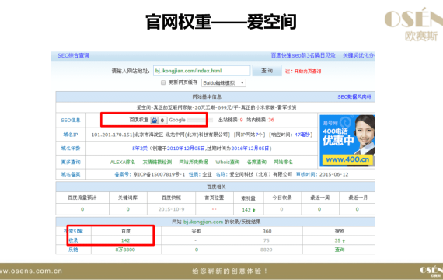Click the 360 backlinks value 8820

pyautogui.click(x=266, y=250)
